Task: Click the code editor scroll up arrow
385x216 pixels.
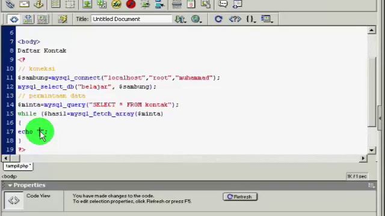Action: tap(372, 31)
